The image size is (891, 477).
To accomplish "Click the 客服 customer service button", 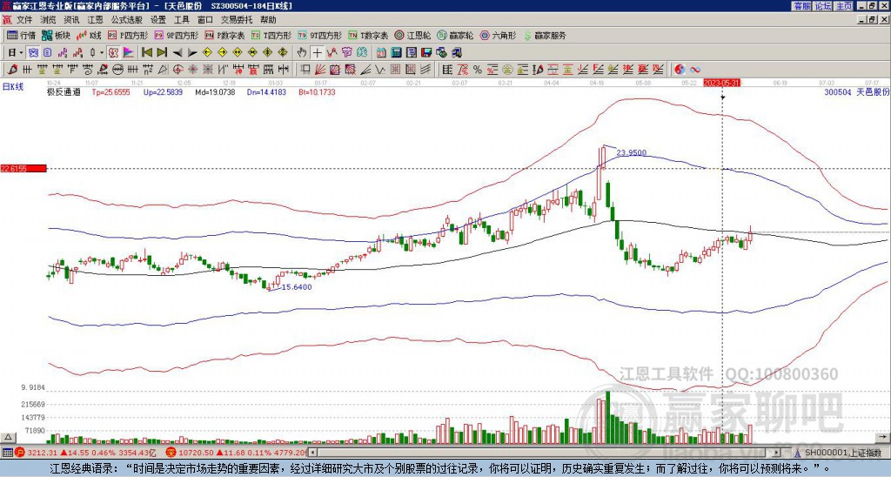I will [x=801, y=6].
